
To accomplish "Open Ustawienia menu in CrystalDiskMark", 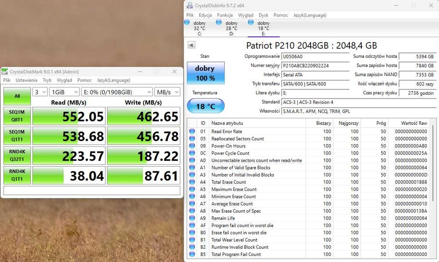I will pyautogui.click(x=26, y=80).
